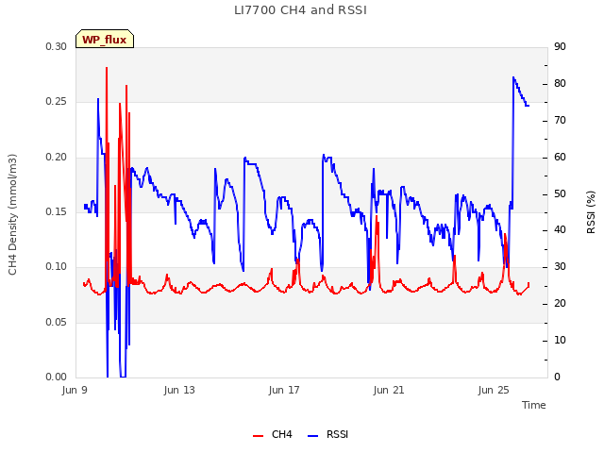Click the 0 right axis value
Image resolution: width=604 pixels, height=453 pixels.
tap(557, 377)
